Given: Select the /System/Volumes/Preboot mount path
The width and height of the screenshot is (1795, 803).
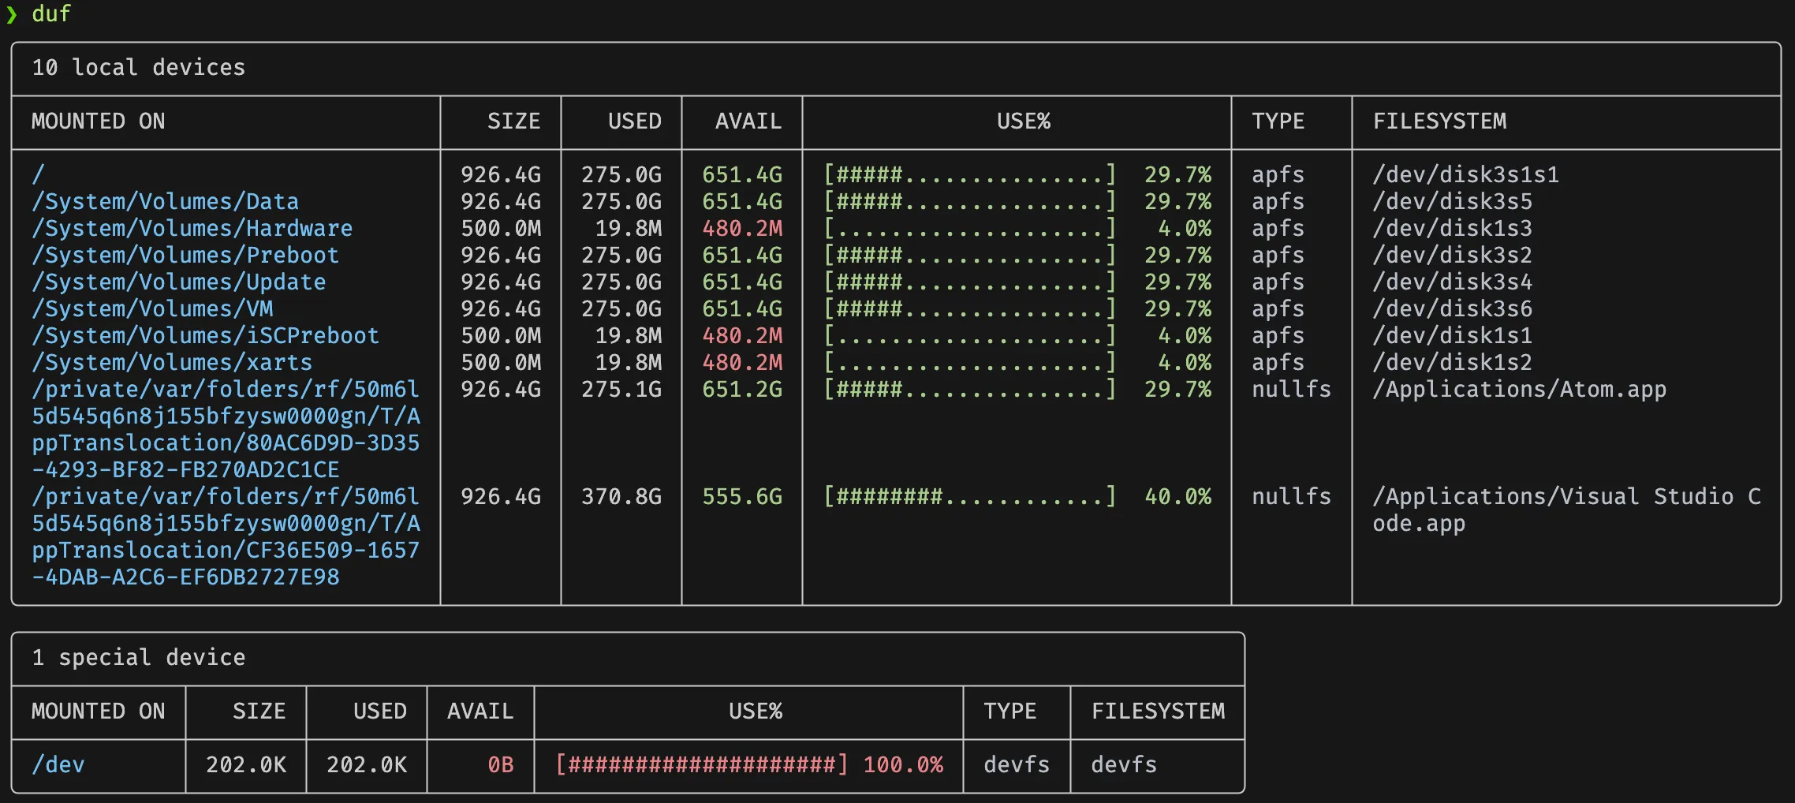Looking at the screenshot, I should pyautogui.click(x=185, y=256).
